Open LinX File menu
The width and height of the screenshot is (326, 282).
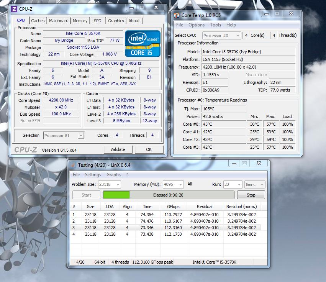click(76, 175)
